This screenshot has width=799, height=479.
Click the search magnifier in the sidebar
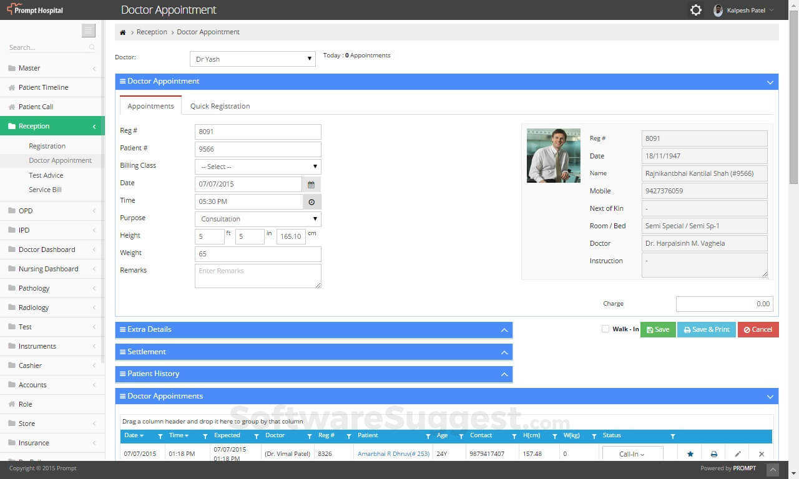91,47
